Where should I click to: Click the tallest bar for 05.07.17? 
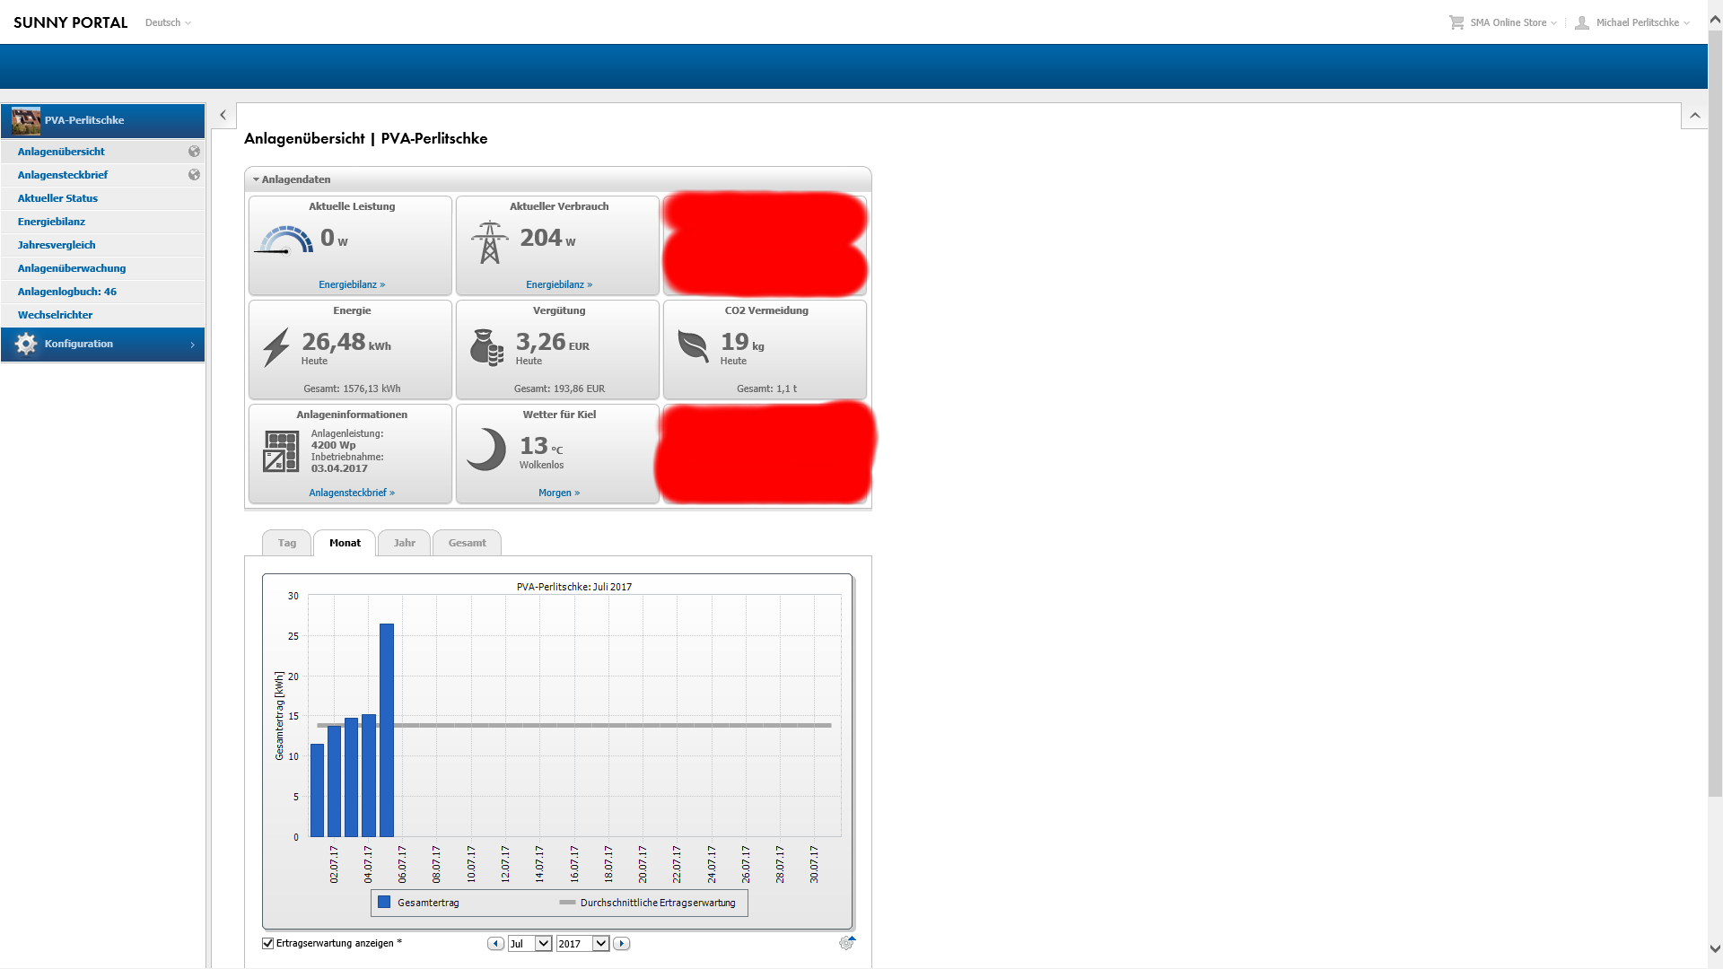pos(387,730)
